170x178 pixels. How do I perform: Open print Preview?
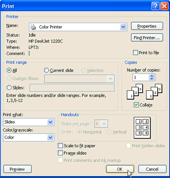pos(18,169)
